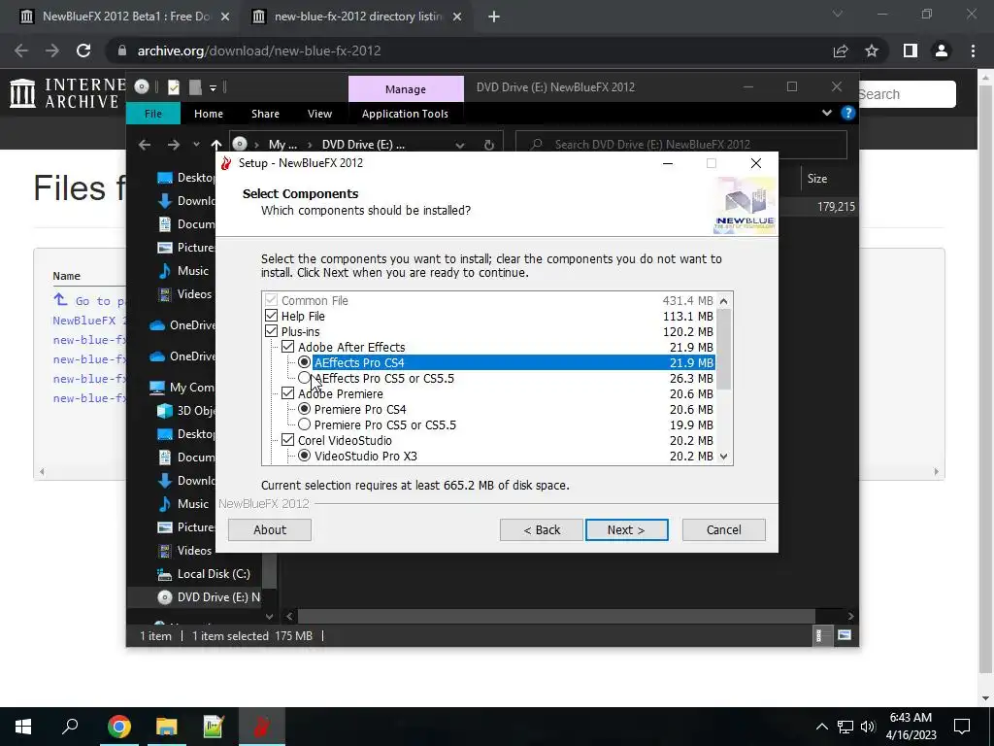
Task: Open the View ribbon tab
Action: point(319,114)
